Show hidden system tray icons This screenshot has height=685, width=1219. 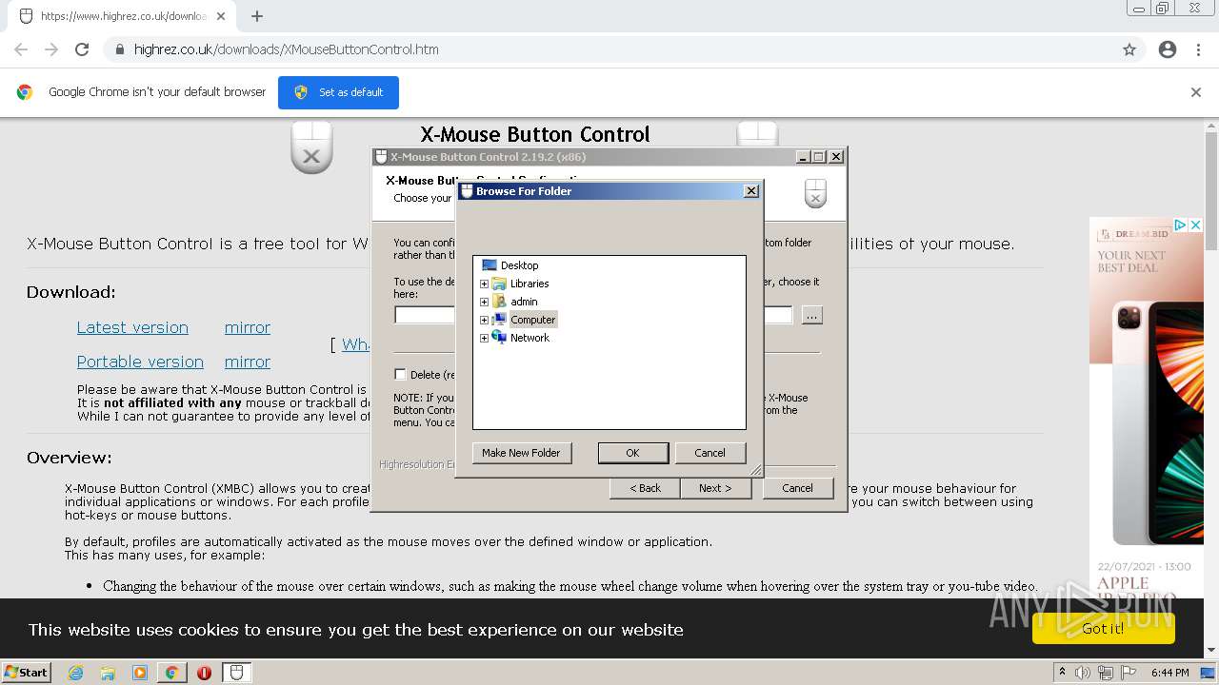click(1062, 673)
